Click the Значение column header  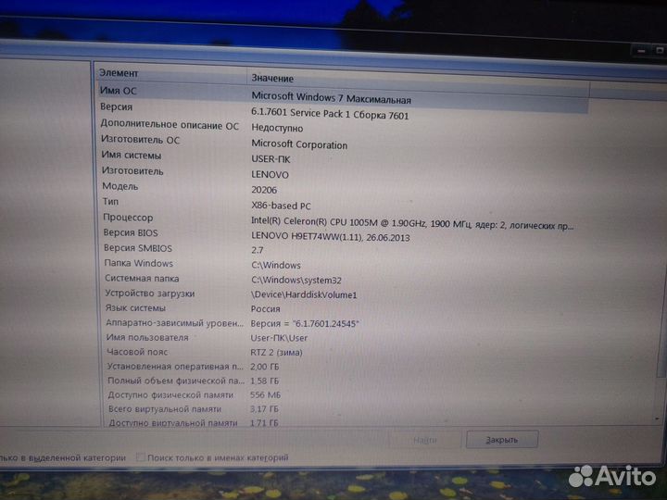point(418,79)
